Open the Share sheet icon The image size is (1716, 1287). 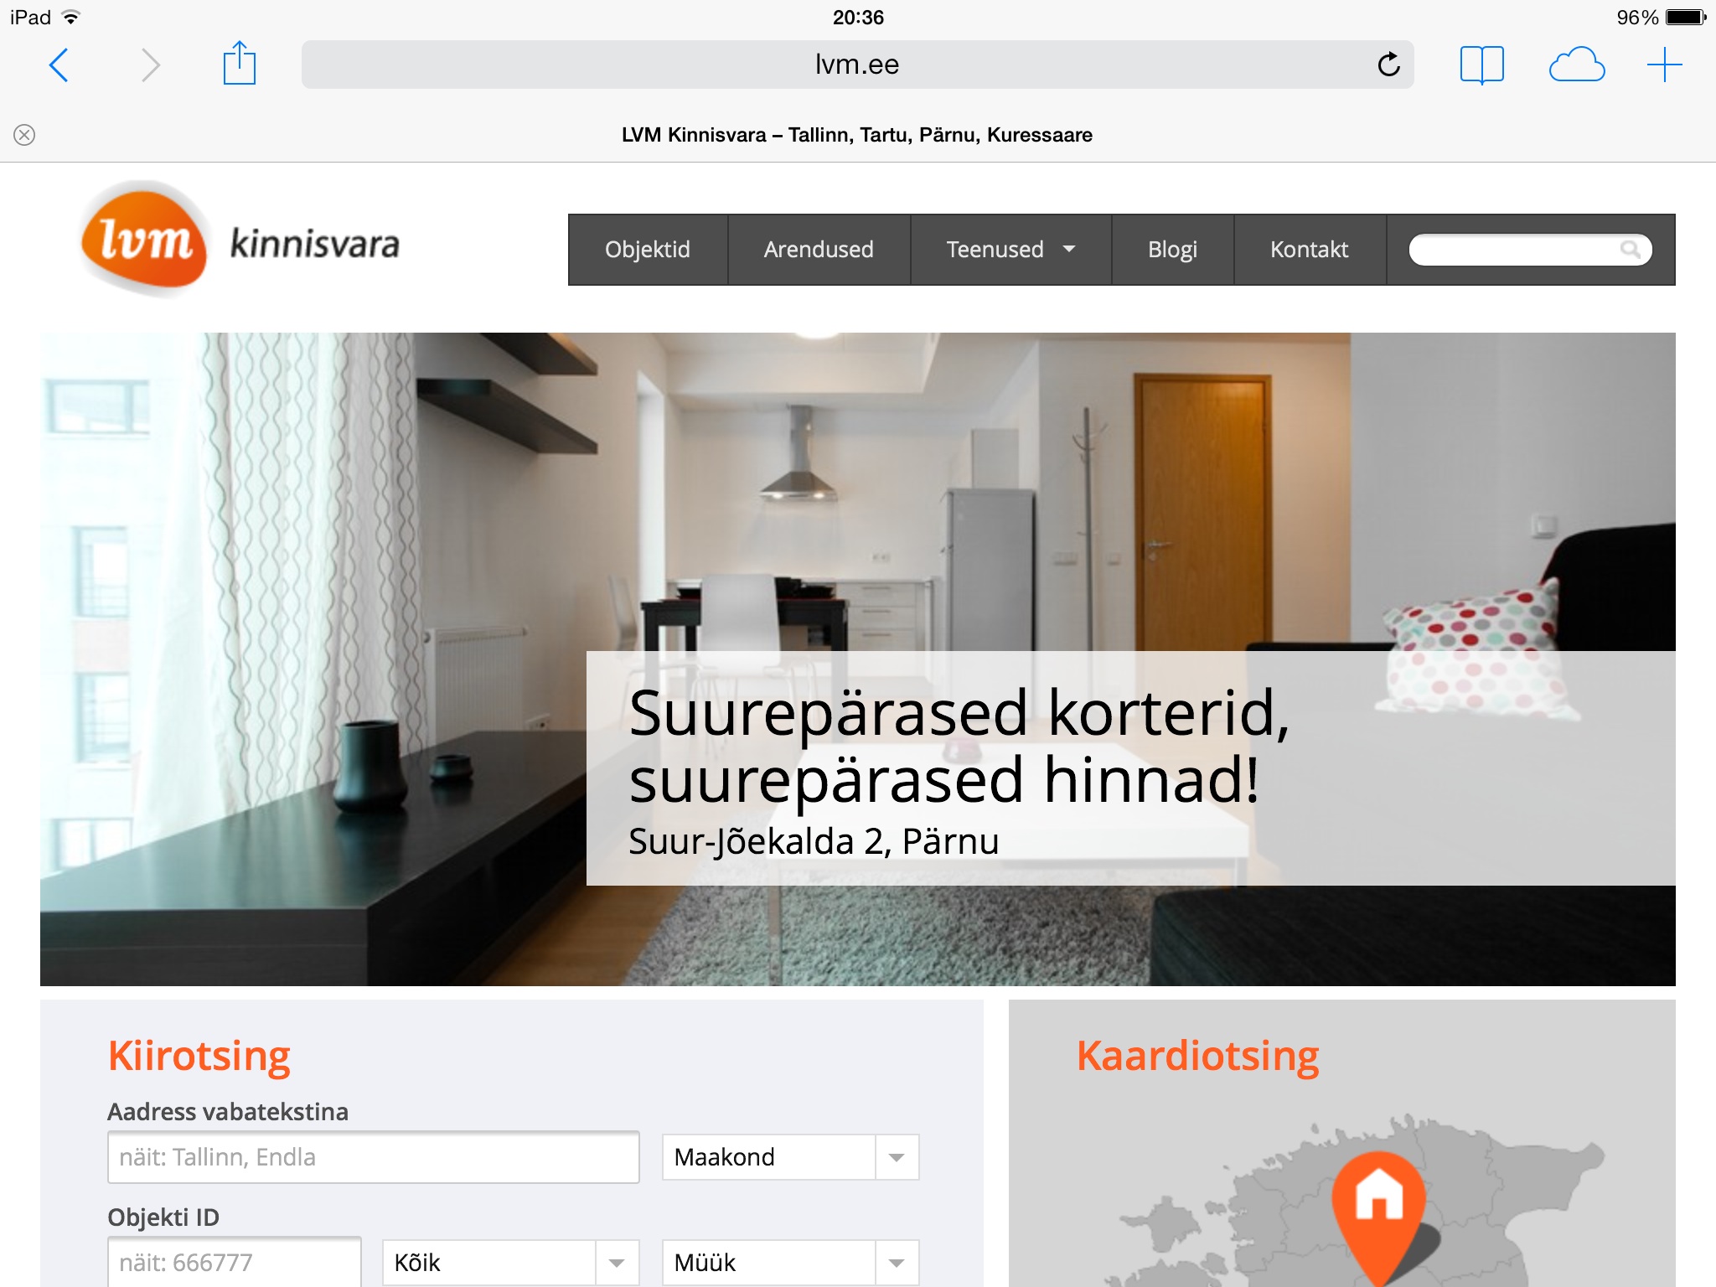click(x=239, y=63)
